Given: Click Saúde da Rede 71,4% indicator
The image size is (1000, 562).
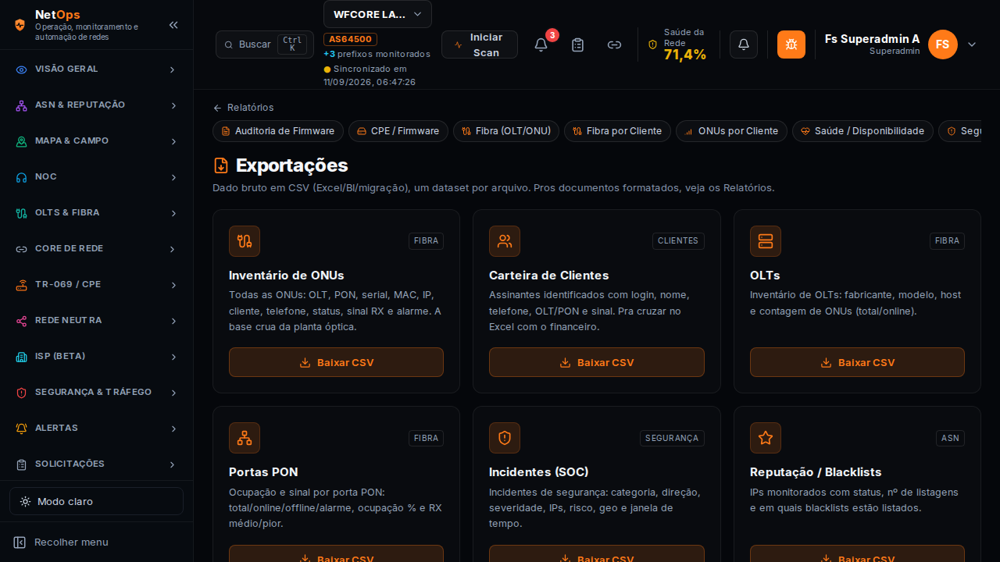Looking at the screenshot, I should [x=677, y=44].
